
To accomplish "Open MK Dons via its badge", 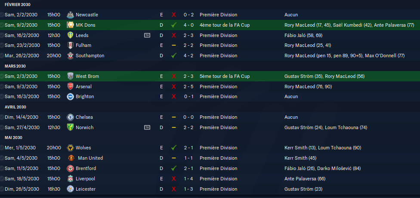I will pyautogui.click(x=70, y=25).
